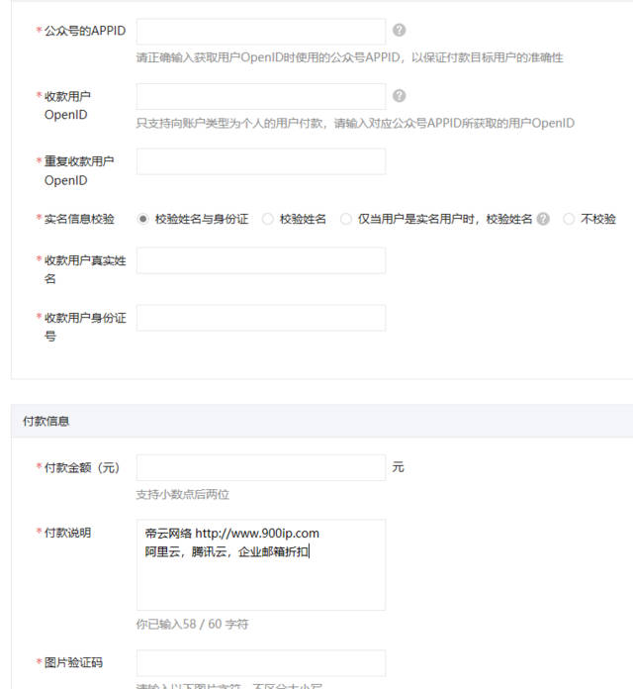Select 不校验 radio option
The width and height of the screenshot is (633, 689).
click(569, 219)
